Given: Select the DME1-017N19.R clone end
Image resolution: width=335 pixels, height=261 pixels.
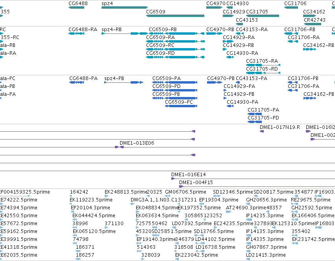Looking at the screenshot, I should tap(262, 131).
